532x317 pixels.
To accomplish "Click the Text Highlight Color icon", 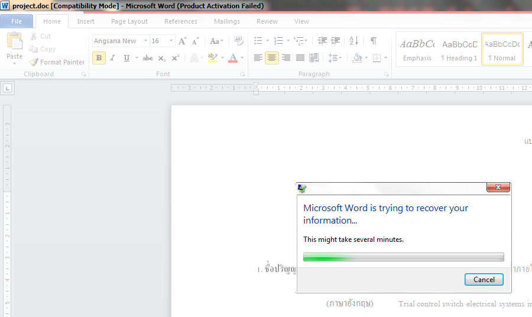I will pyautogui.click(x=212, y=58).
